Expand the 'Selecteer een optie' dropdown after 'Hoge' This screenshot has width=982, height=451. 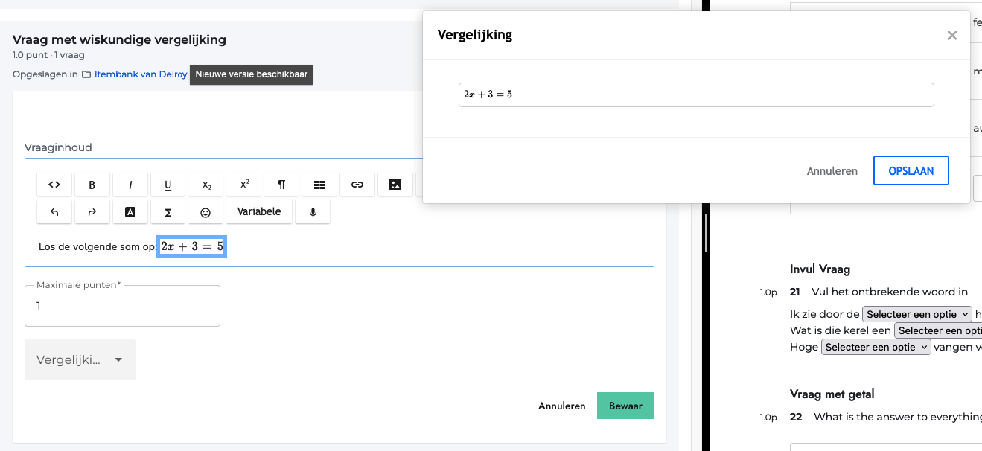pos(876,347)
